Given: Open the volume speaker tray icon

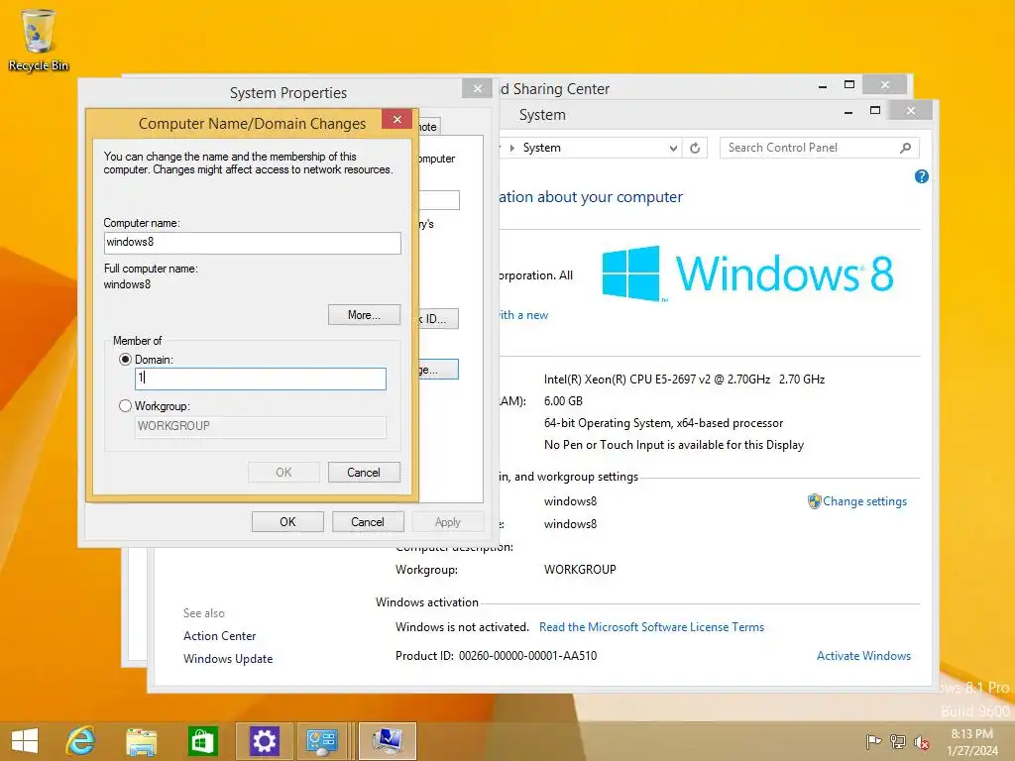Looking at the screenshot, I should pos(922,742).
